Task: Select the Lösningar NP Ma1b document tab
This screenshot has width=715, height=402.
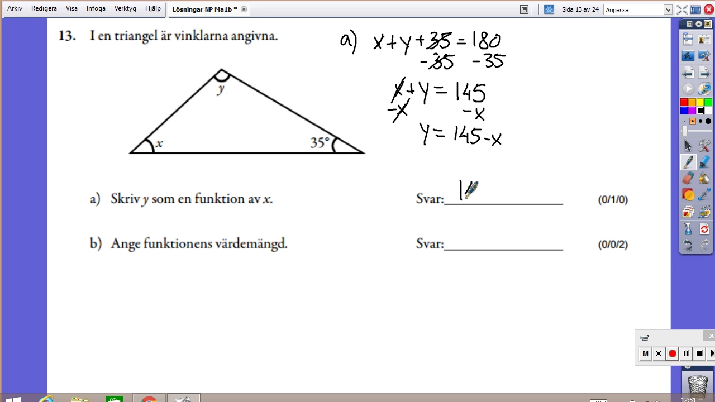Action: tap(204, 9)
